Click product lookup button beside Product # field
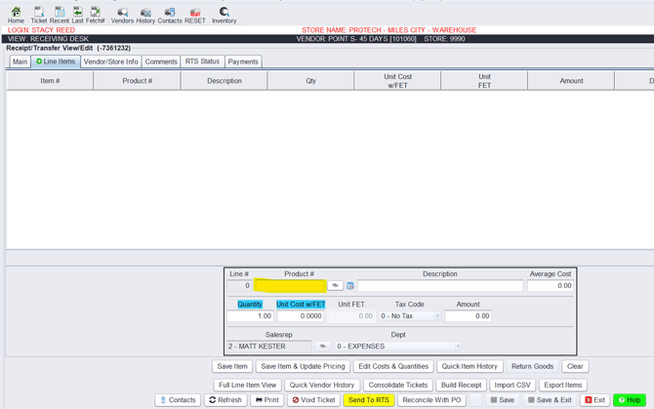The height and width of the screenshot is (409, 654). pyautogui.click(x=335, y=286)
